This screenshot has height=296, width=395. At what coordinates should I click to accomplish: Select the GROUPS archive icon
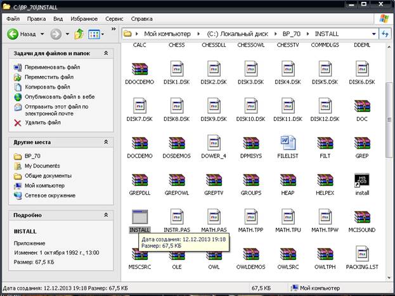[x=251, y=180]
